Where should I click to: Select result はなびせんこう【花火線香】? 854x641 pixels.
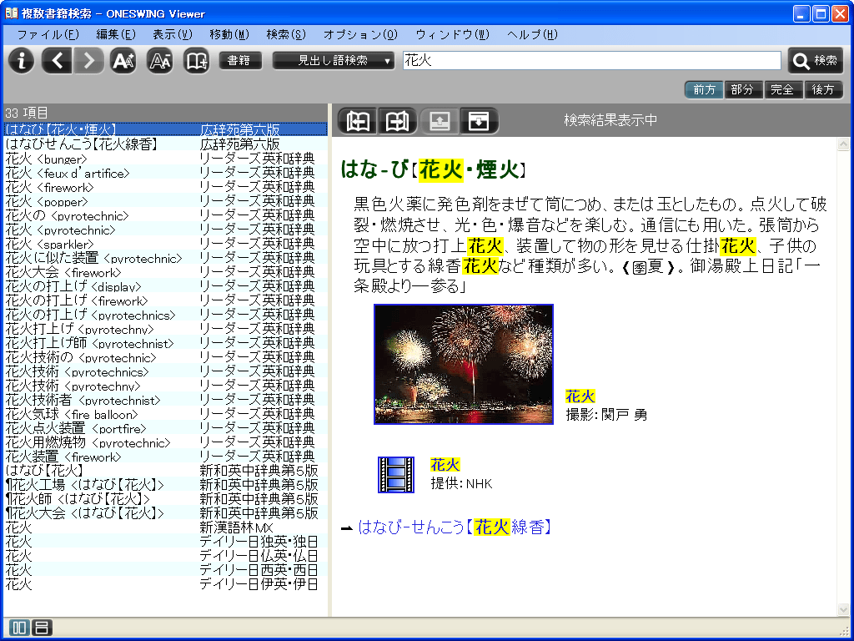pyautogui.click(x=166, y=144)
